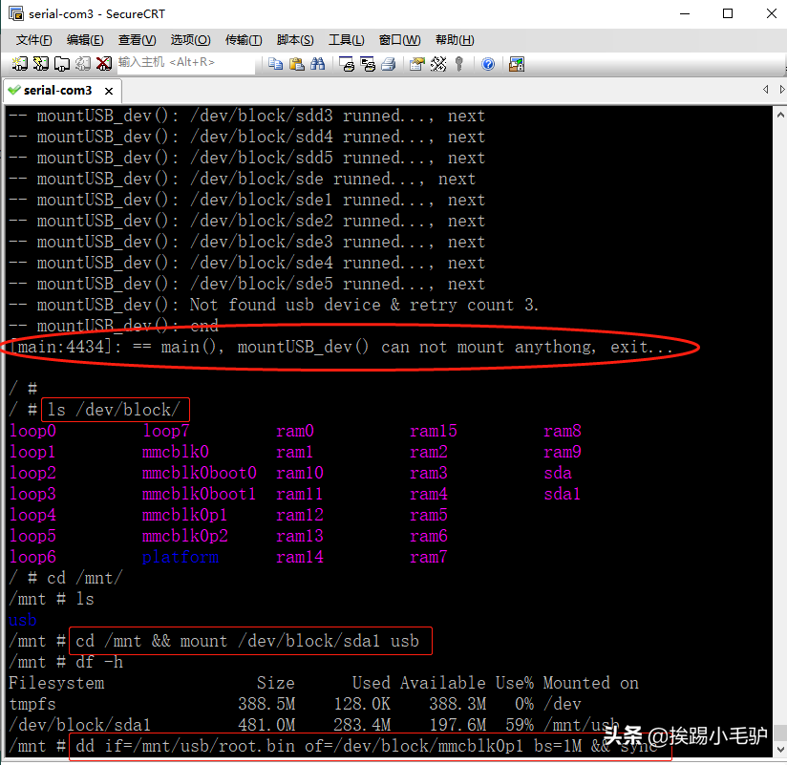This screenshot has height=765, width=787.
Task: Open the 窗口(W) menu
Action: tap(399, 40)
